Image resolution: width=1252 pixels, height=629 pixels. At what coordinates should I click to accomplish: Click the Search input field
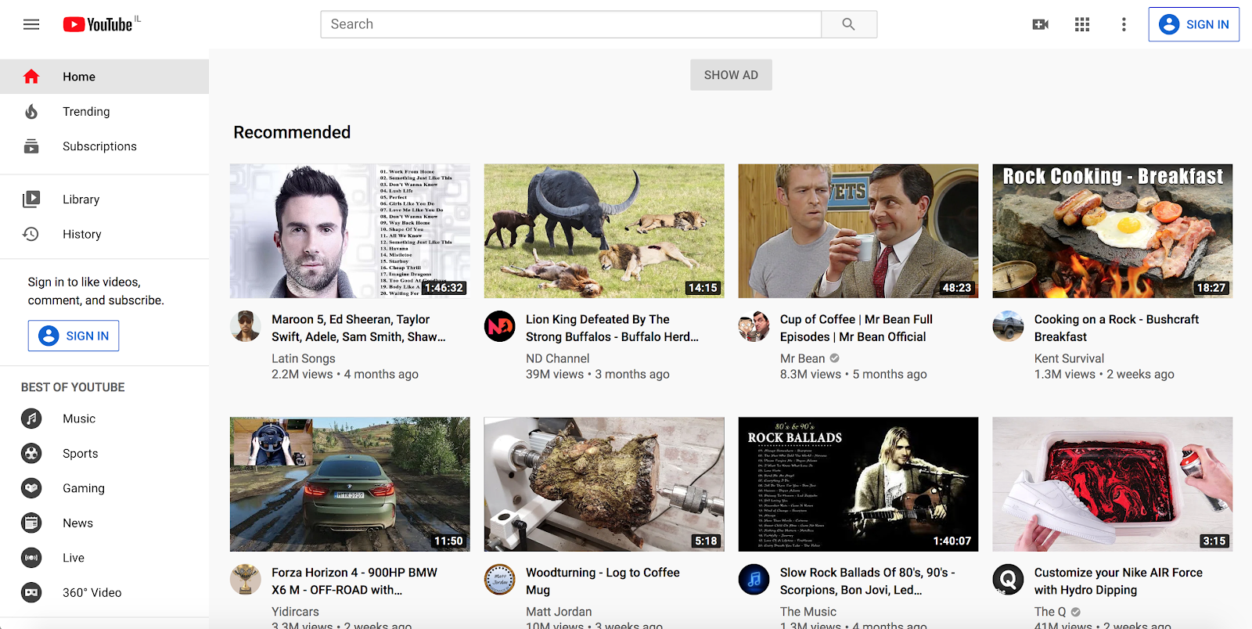pos(571,24)
